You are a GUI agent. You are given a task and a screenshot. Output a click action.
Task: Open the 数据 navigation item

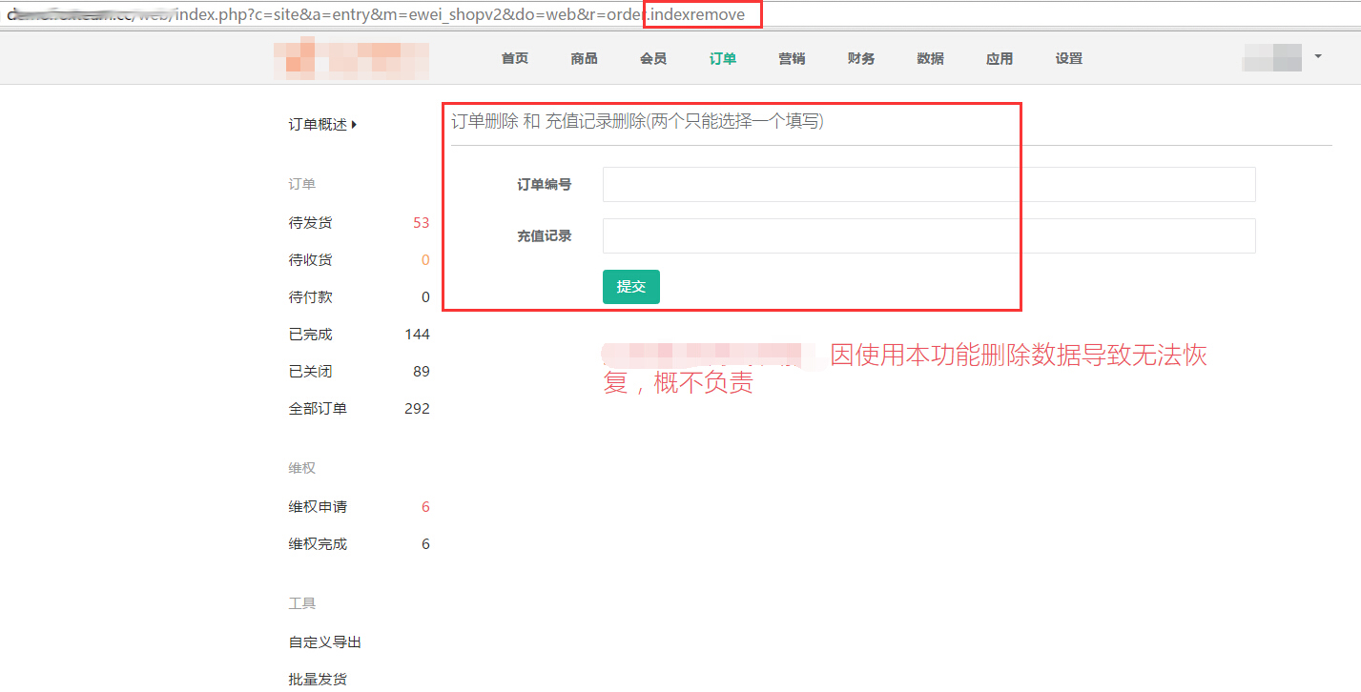(x=930, y=59)
